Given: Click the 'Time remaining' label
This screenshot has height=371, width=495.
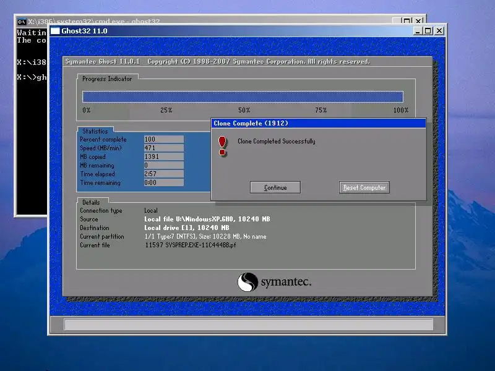Looking at the screenshot, I should pos(100,182).
